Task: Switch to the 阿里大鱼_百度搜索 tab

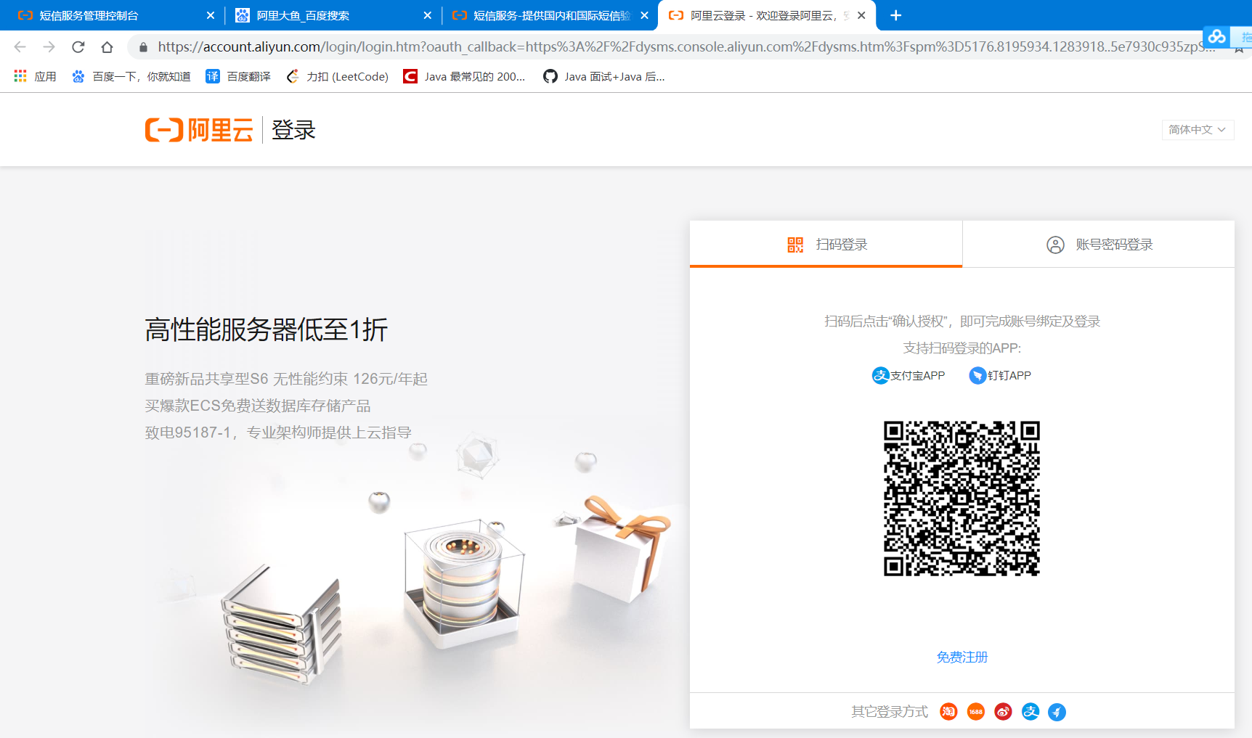Action: tap(333, 15)
